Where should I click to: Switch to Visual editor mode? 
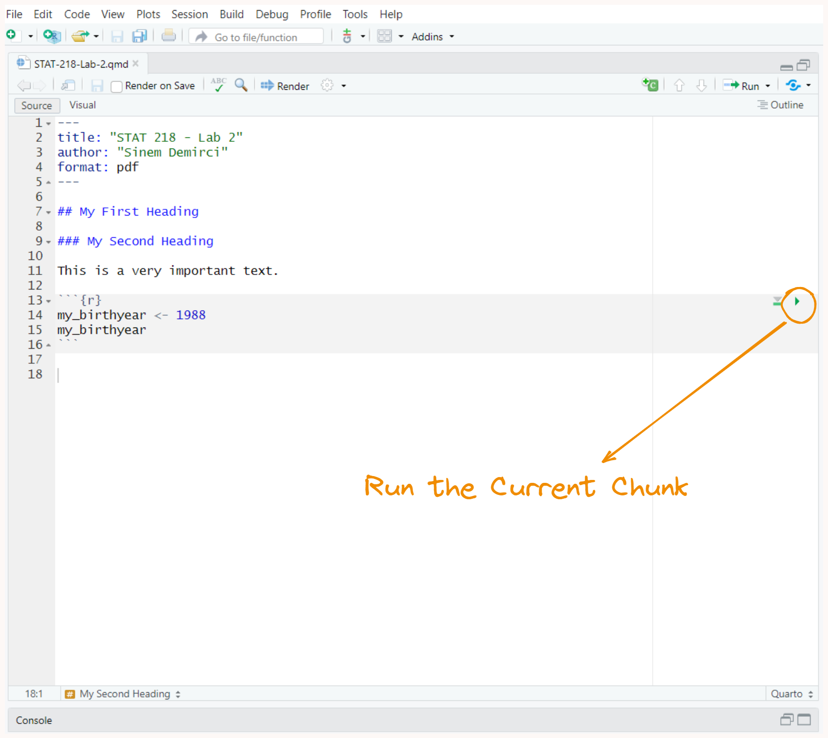(83, 105)
